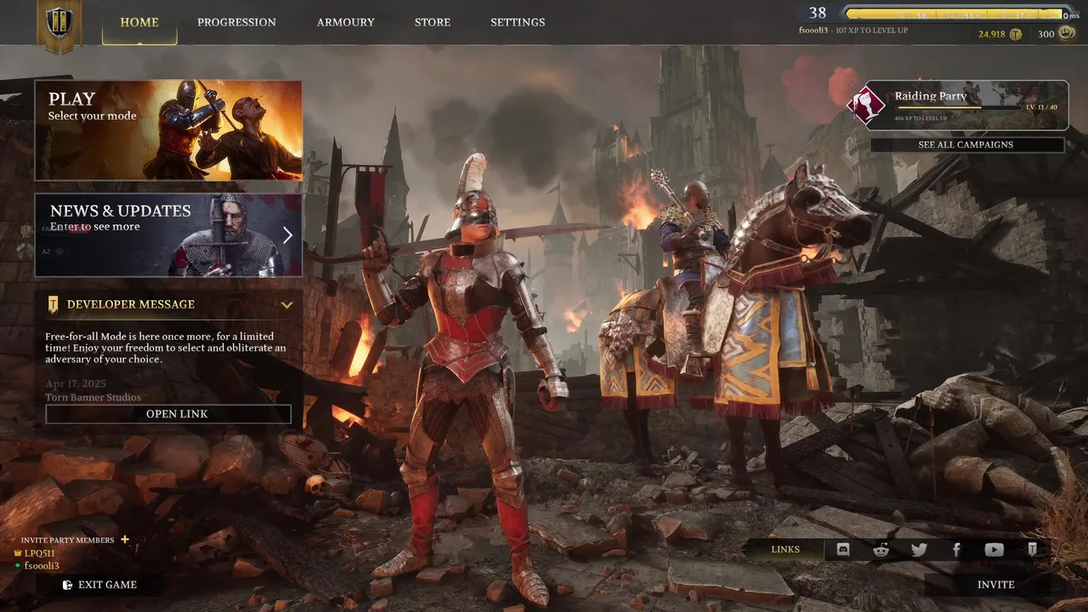The image size is (1088, 612).
Task: Click the player level 38 badge
Action: point(818,13)
